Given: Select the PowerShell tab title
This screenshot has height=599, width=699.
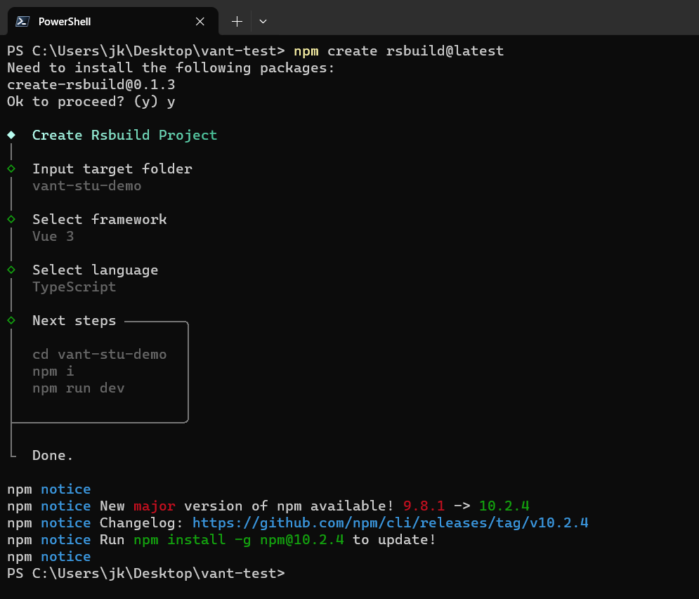Looking at the screenshot, I should (x=64, y=22).
